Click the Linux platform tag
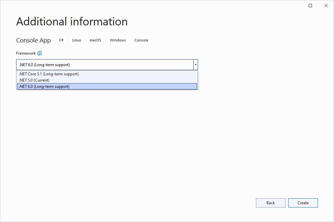Screen dimensions: 334x222 click(x=76, y=40)
